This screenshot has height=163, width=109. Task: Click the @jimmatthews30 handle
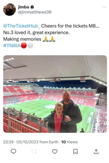point(35,12)
